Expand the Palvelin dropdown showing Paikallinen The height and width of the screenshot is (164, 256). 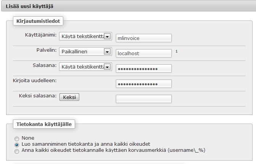tap(85, 51)
